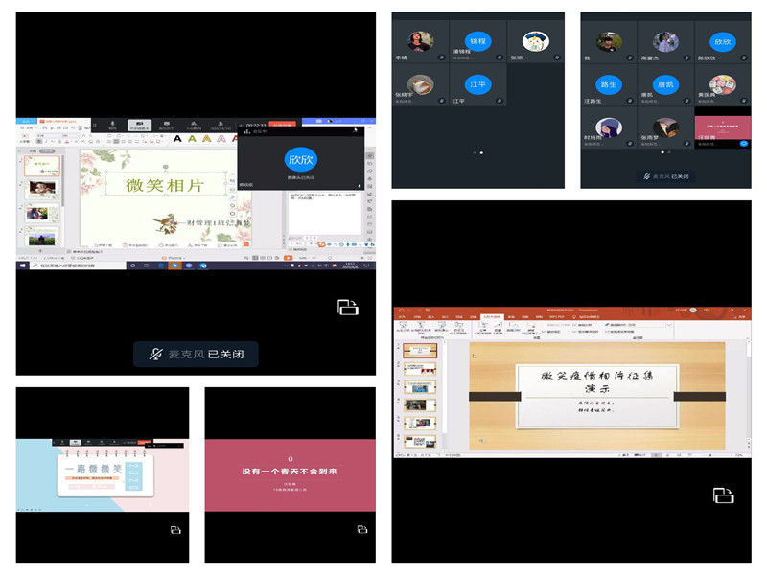Click the rotate icon on the red 春天 video
The width and height of the screenshot is (767, 575).
[361, 529]
